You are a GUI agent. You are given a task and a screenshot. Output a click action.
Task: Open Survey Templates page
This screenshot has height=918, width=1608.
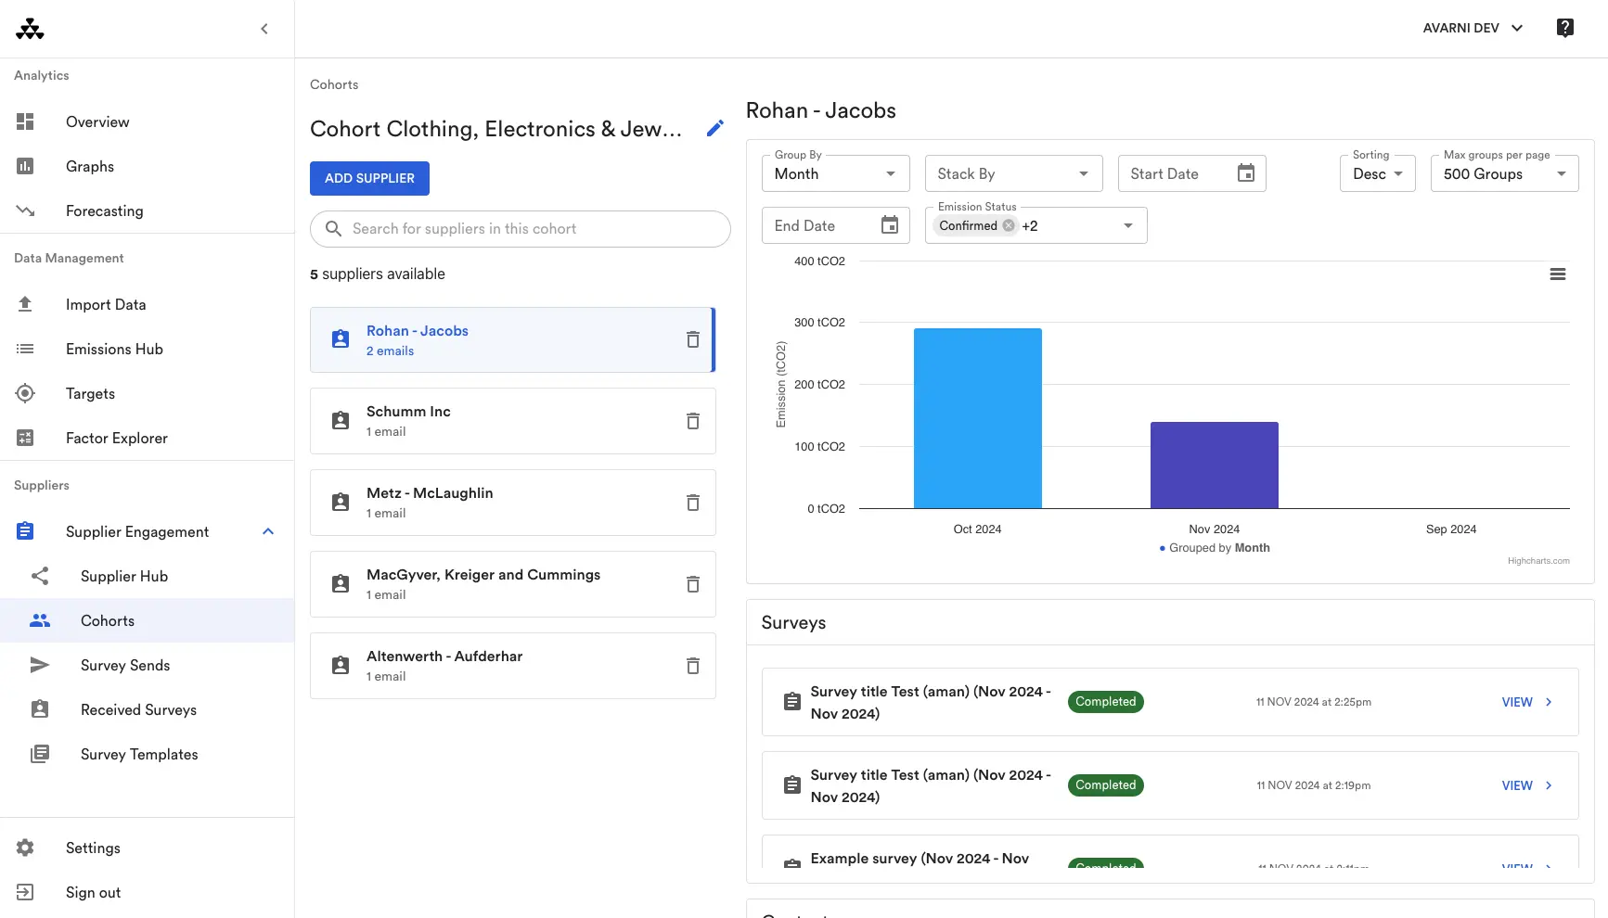pyautogui.click(x=147, y=754)
